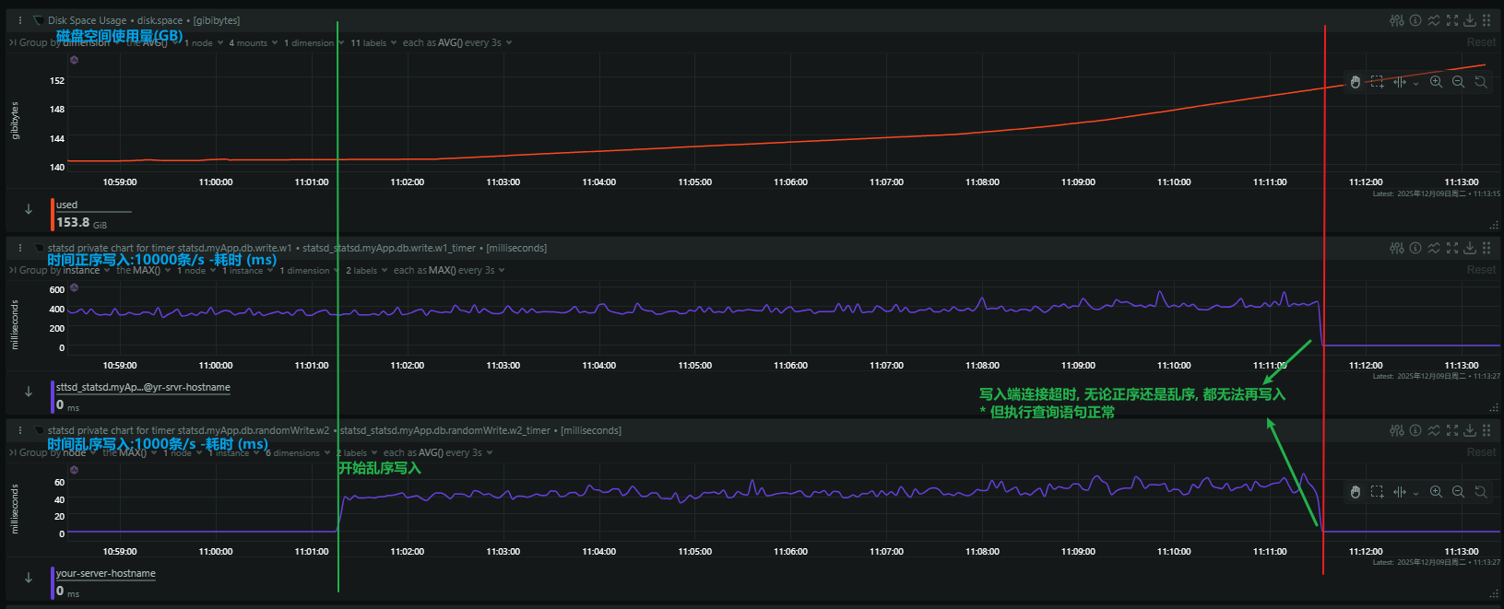The height and width of the screenshot is (609, 1504).
Task: Activate area select tool on disk chart
Action: 1377,82
